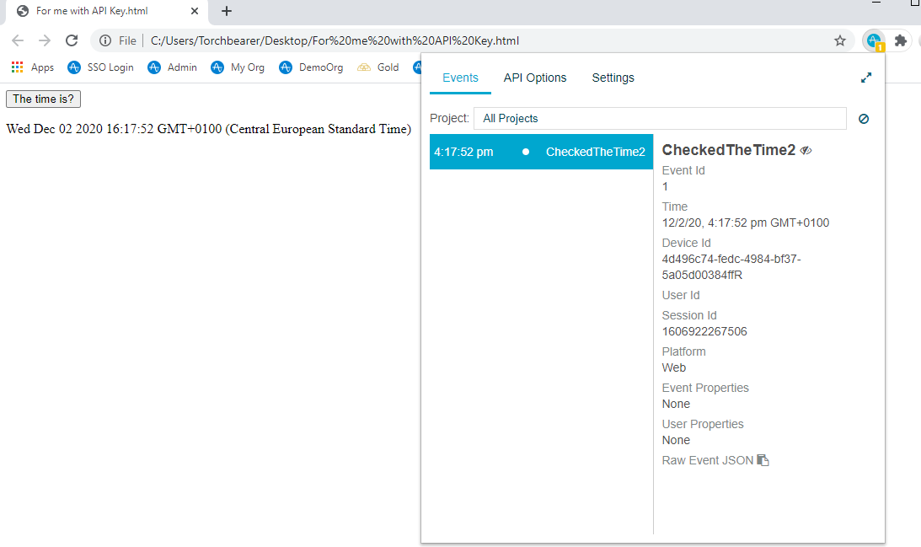Viewport: 921px width, 547px height.
Task: Clear the events list with the ban icon
Action: (x=864, y=119)
